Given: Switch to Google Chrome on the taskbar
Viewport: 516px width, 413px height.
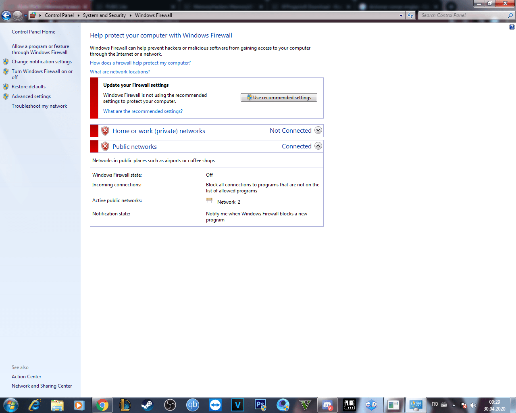Looking at the screenshot, I should tap(102, 405).
